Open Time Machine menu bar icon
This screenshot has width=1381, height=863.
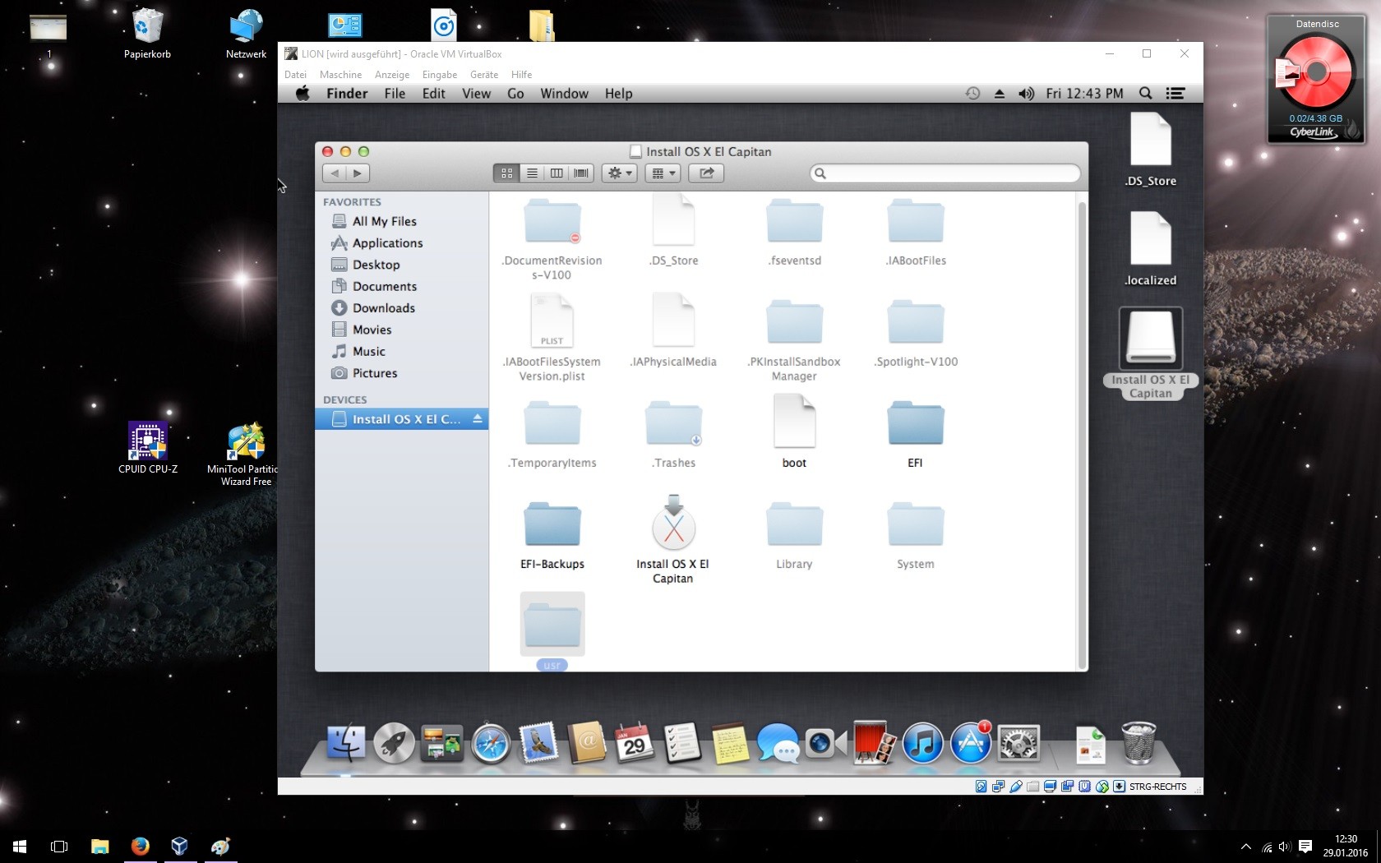(972, 94)
